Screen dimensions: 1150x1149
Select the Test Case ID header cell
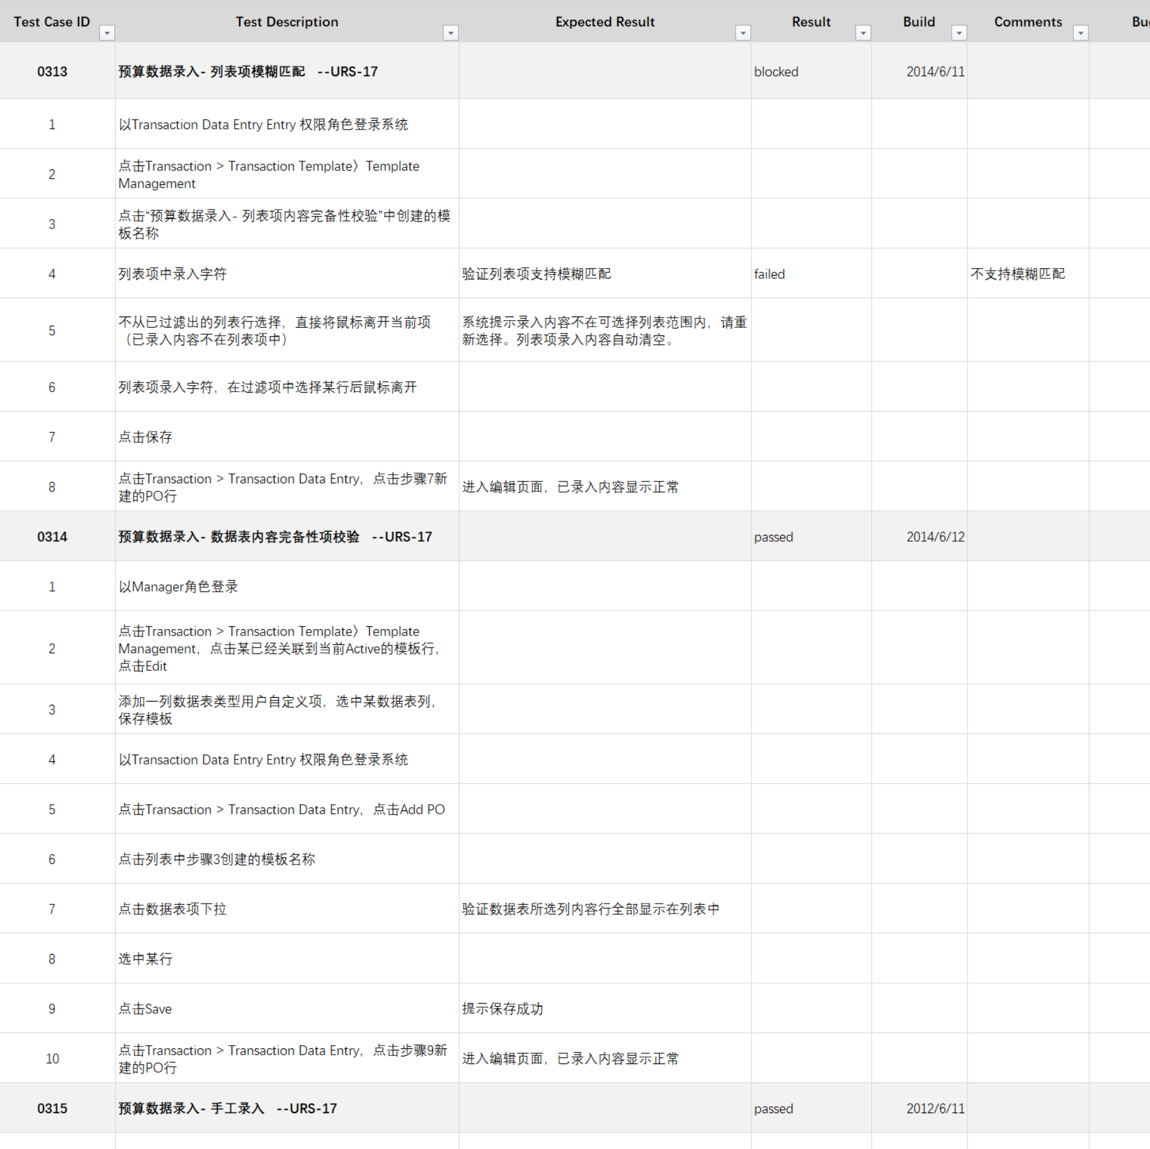[x=57, y=21]
